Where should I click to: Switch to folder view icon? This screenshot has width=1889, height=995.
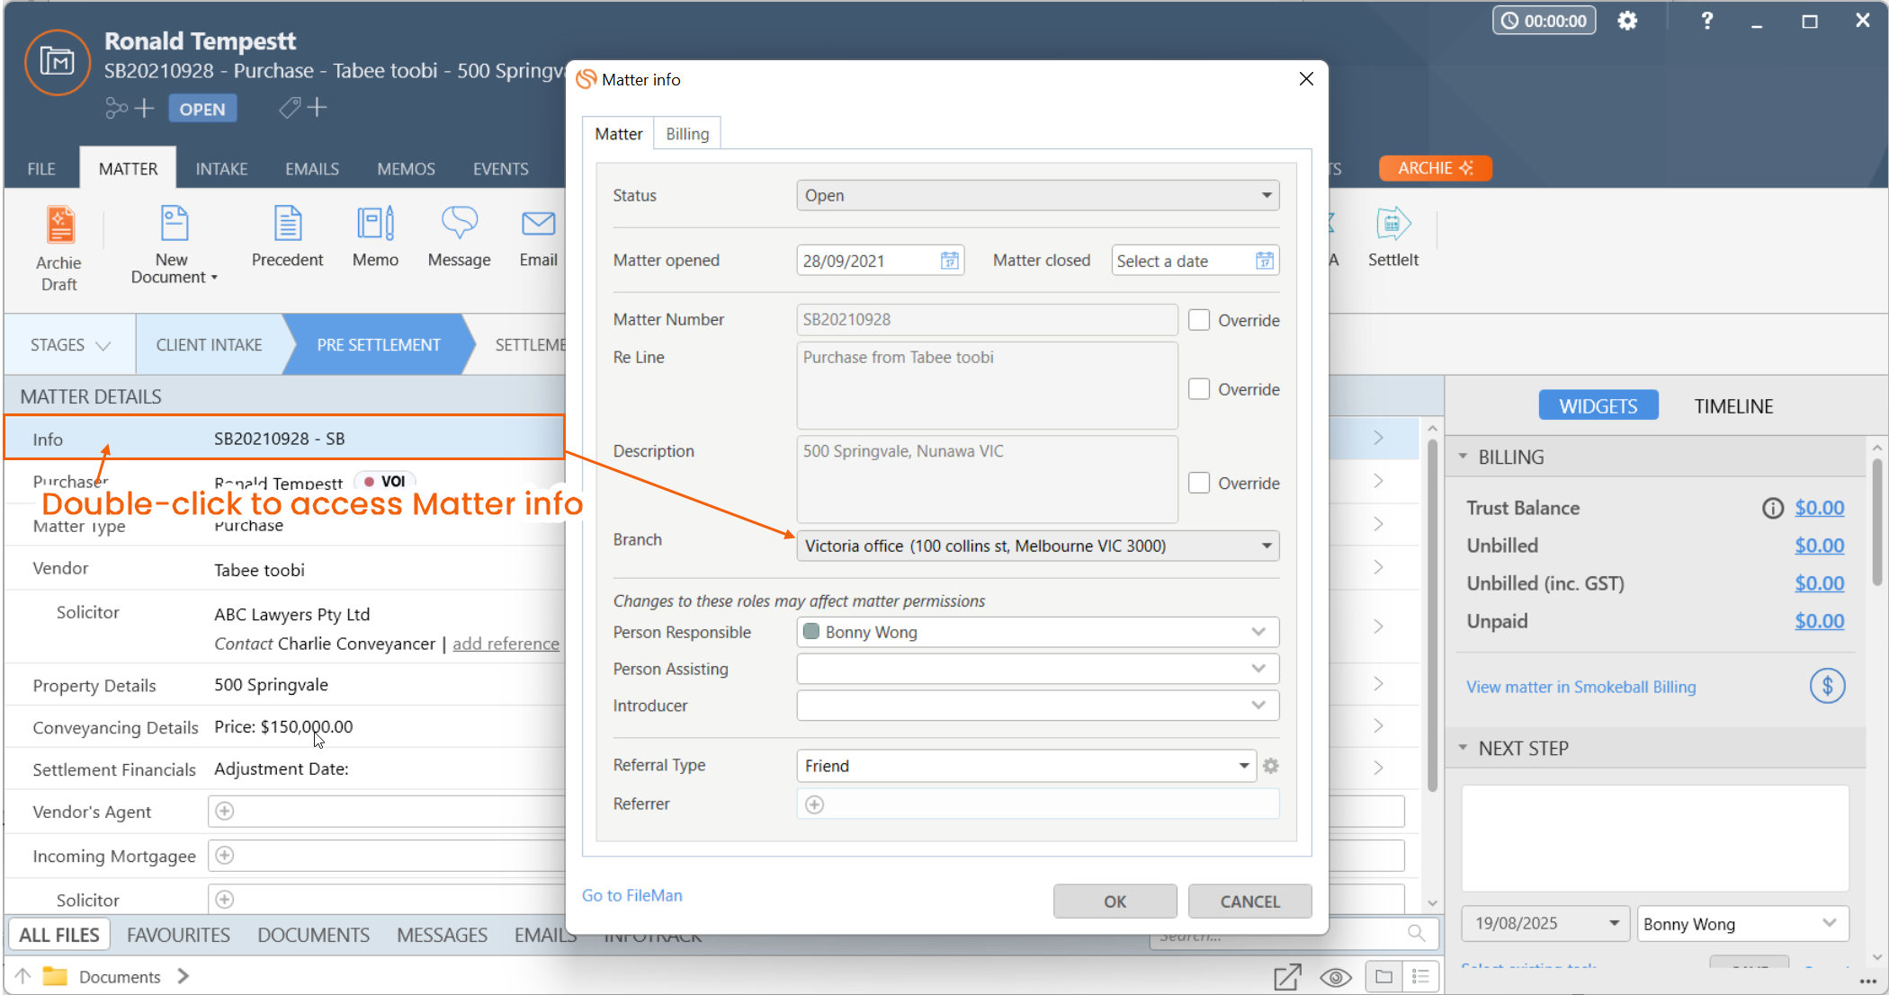point(1383,977)
